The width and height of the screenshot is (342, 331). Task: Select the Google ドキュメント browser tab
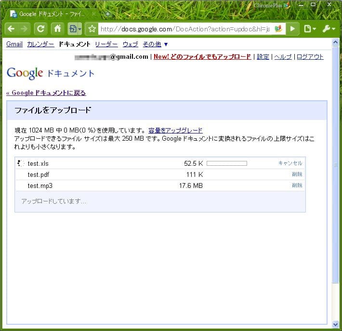(51, 14)
